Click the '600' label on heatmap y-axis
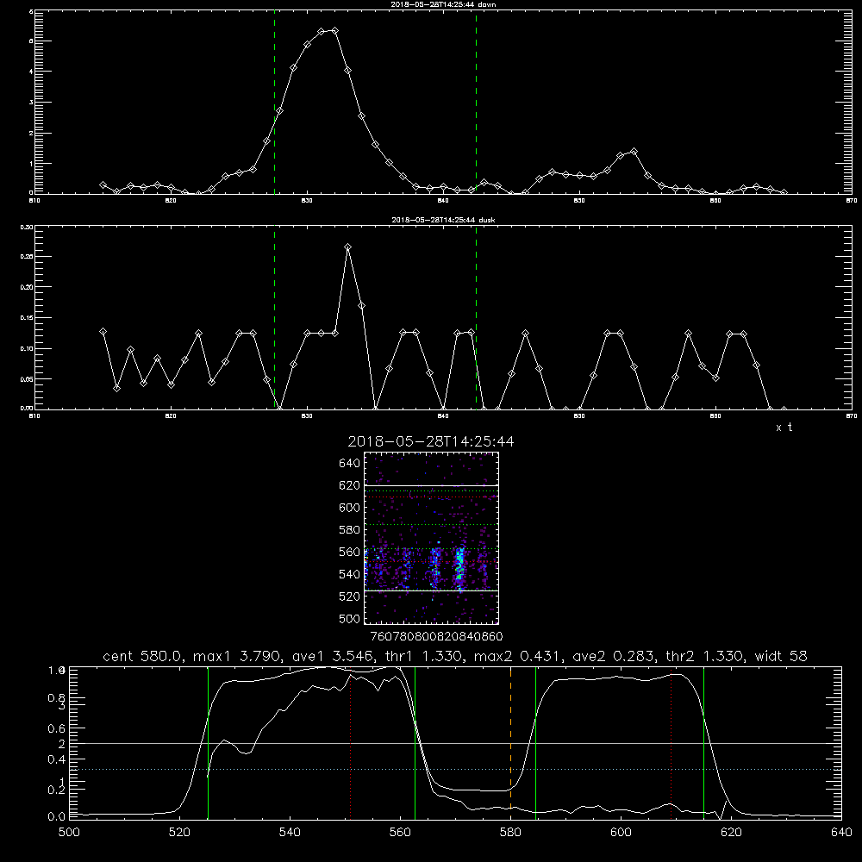Image resolution: width=862 pixels, height=862 pixels. (350, 508)
